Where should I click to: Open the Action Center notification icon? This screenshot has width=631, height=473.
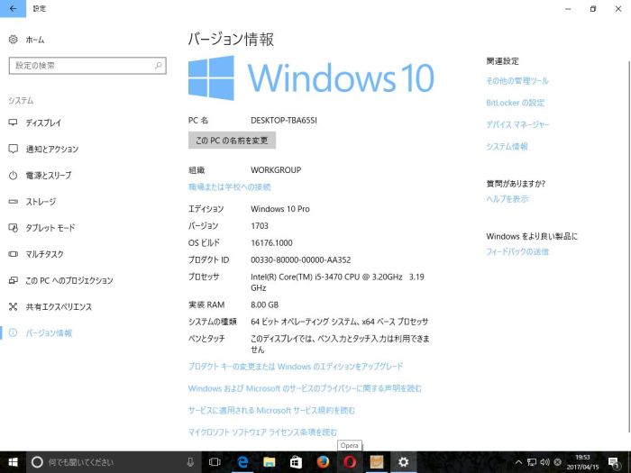click(x=615, y=462)
